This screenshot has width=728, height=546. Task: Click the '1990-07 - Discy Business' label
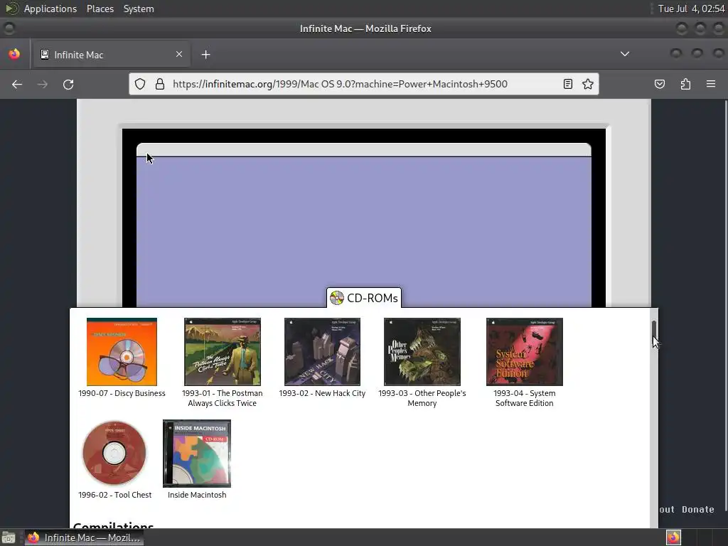point(122,393)
